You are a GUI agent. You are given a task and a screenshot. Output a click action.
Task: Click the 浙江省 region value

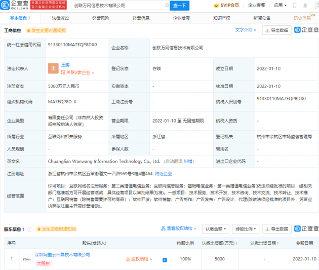tap(158, 137)
